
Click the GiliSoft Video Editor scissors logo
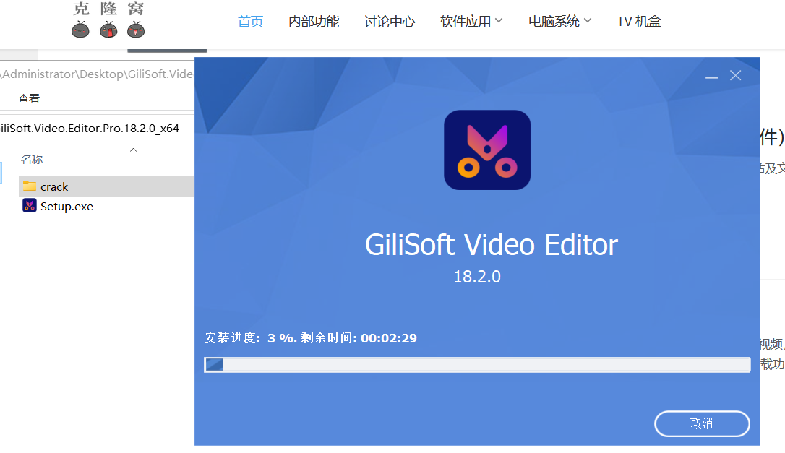(x=487, y=150)
